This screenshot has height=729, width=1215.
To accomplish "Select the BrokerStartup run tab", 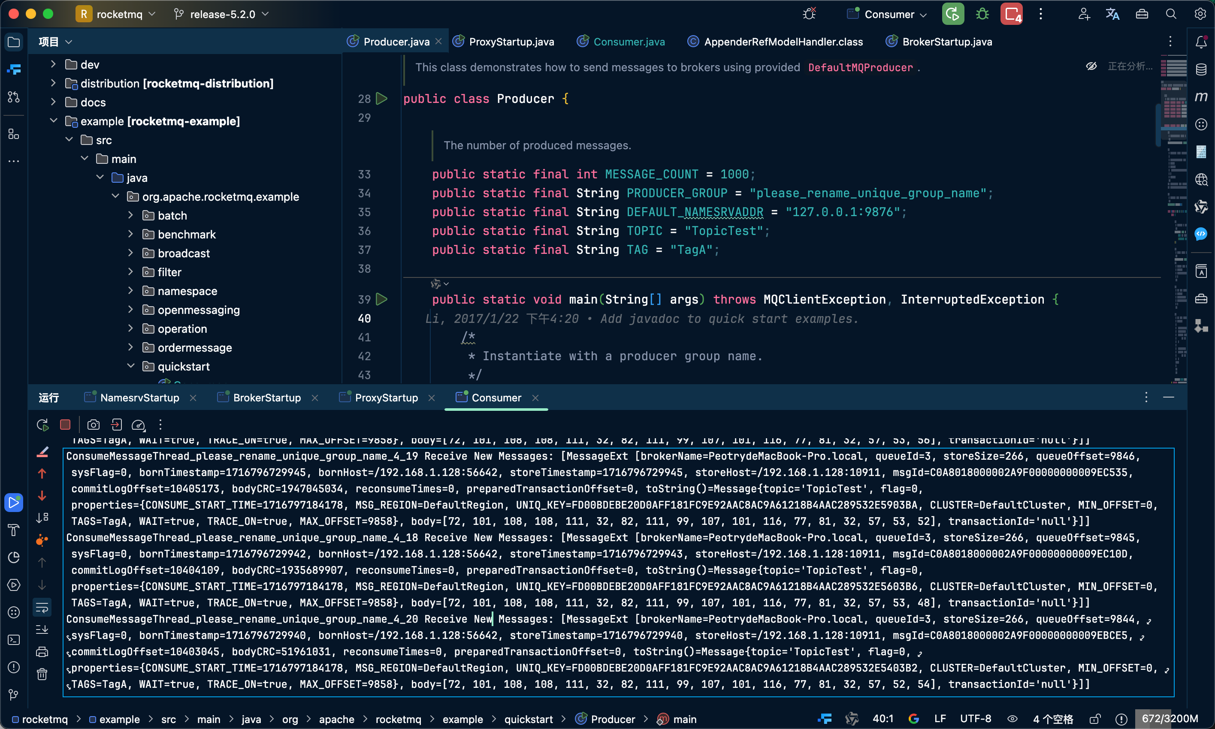I will pyautogui.click(x=260, y=398).
